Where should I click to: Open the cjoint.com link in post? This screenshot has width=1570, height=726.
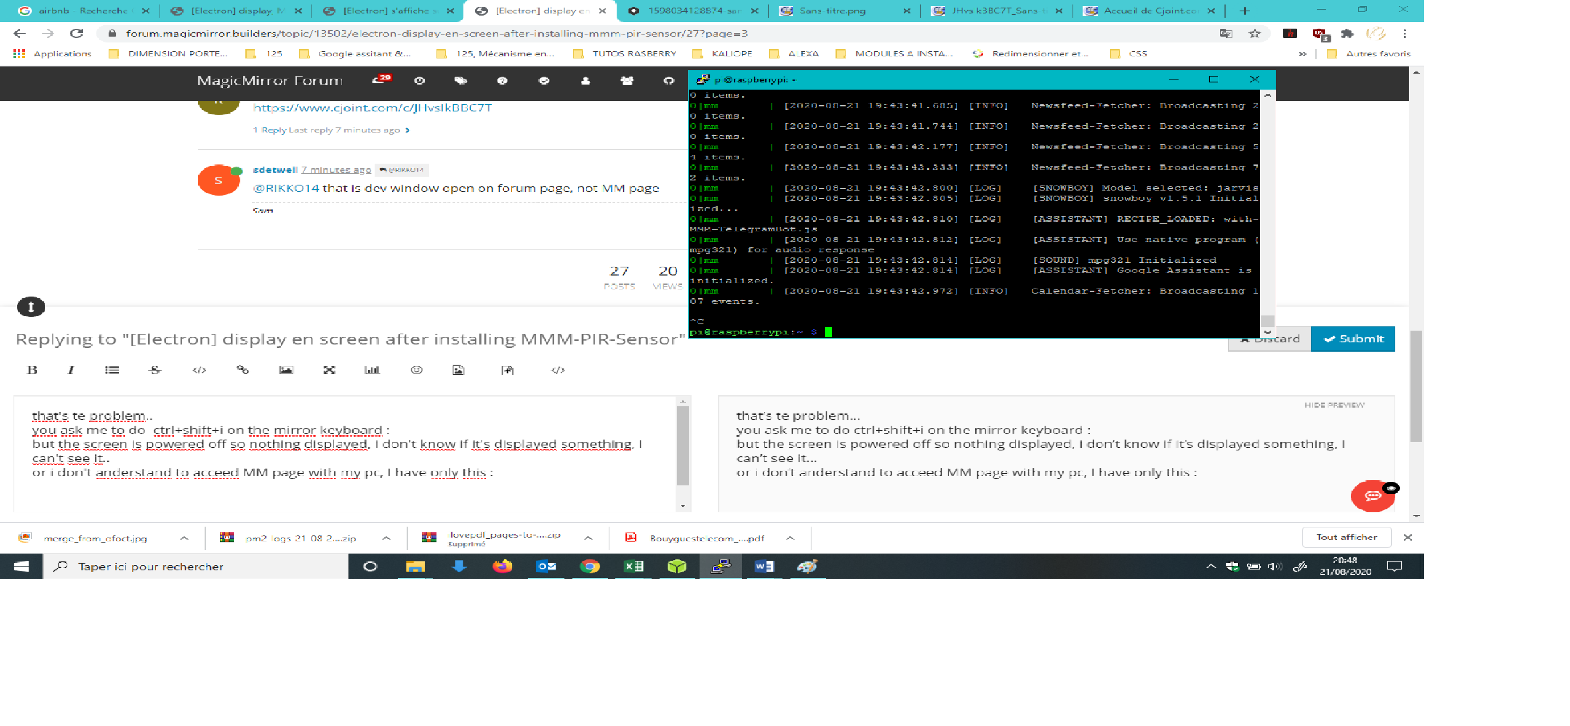tap(373, 108)
